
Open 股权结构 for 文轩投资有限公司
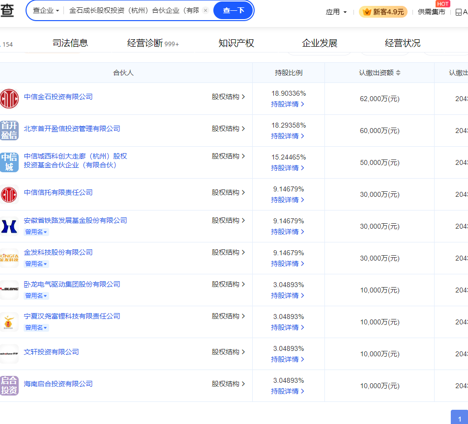tap(228, 352)
